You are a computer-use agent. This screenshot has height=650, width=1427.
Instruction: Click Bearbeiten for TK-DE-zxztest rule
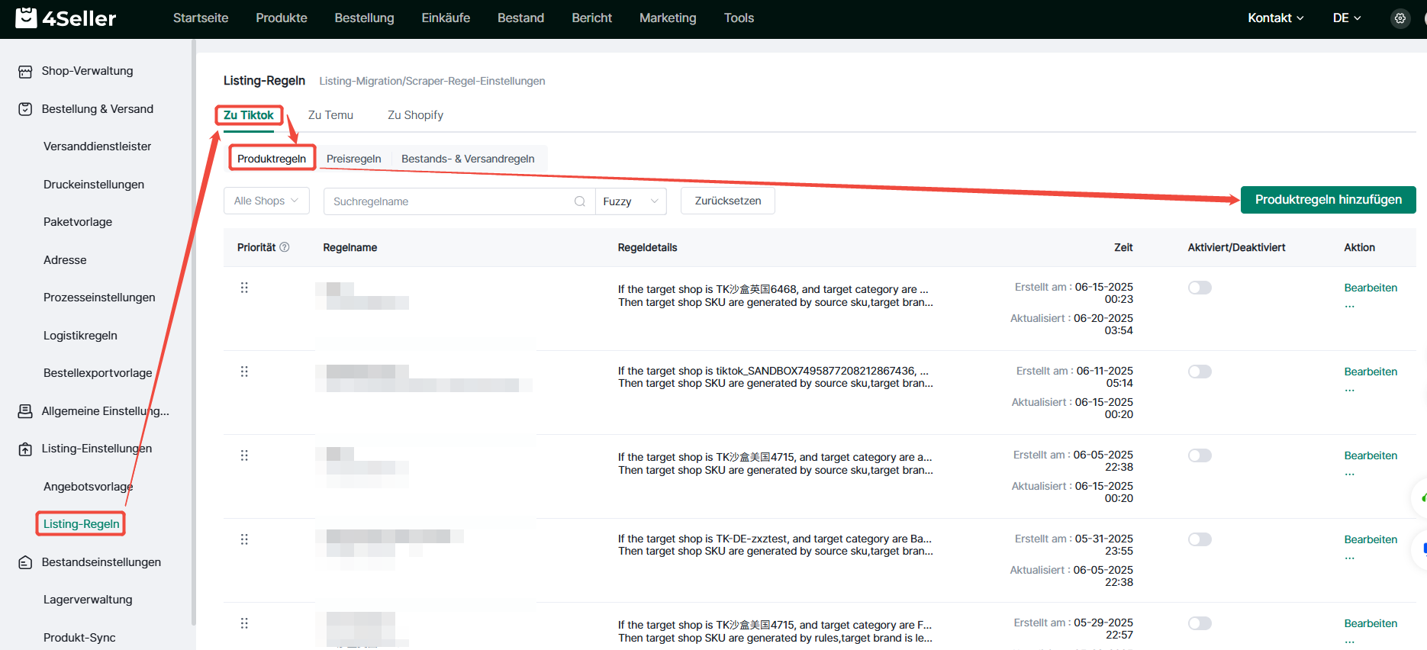(1371, 539)
